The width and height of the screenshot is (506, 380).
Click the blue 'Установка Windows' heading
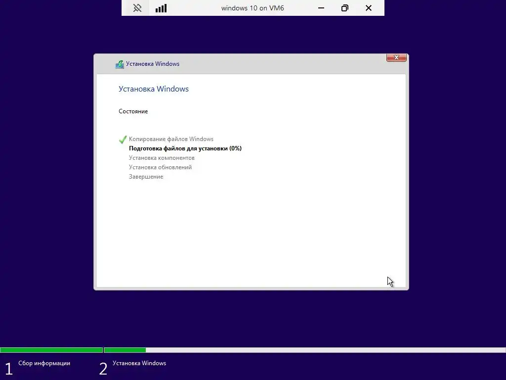click(x=154, y=89)
